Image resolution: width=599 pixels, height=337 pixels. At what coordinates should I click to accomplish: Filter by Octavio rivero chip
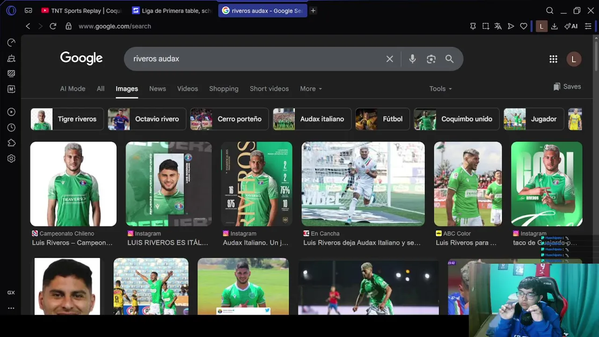(x=147, y=119)
